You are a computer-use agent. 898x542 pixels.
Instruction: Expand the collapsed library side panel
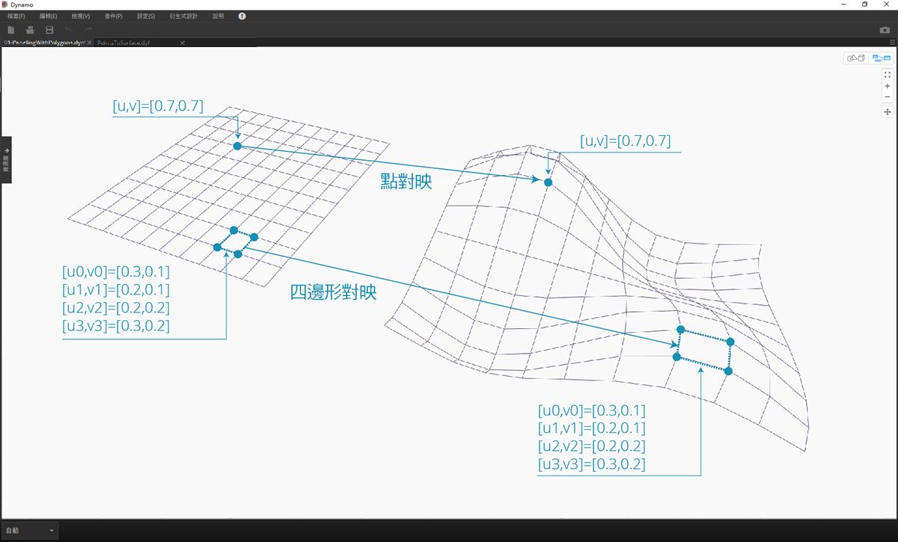[x=6, y=160]
